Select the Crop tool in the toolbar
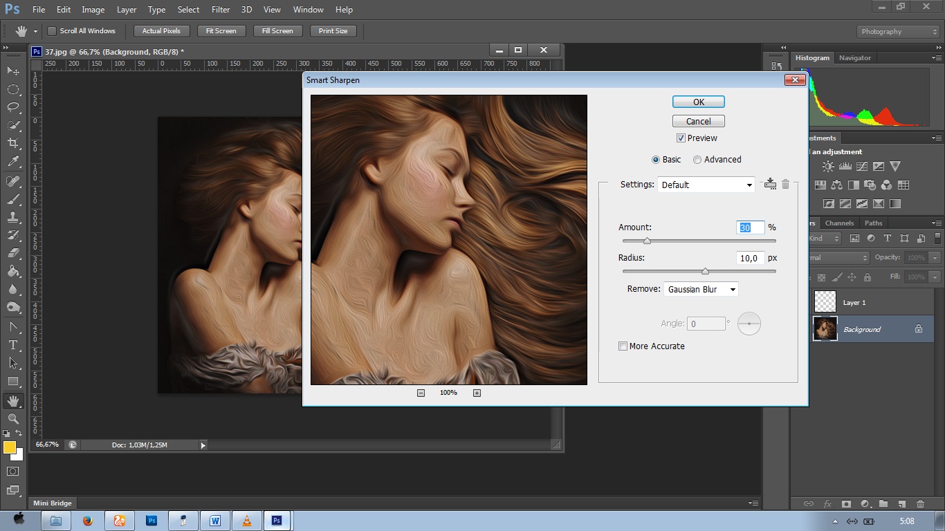 [x=12, y=143]
